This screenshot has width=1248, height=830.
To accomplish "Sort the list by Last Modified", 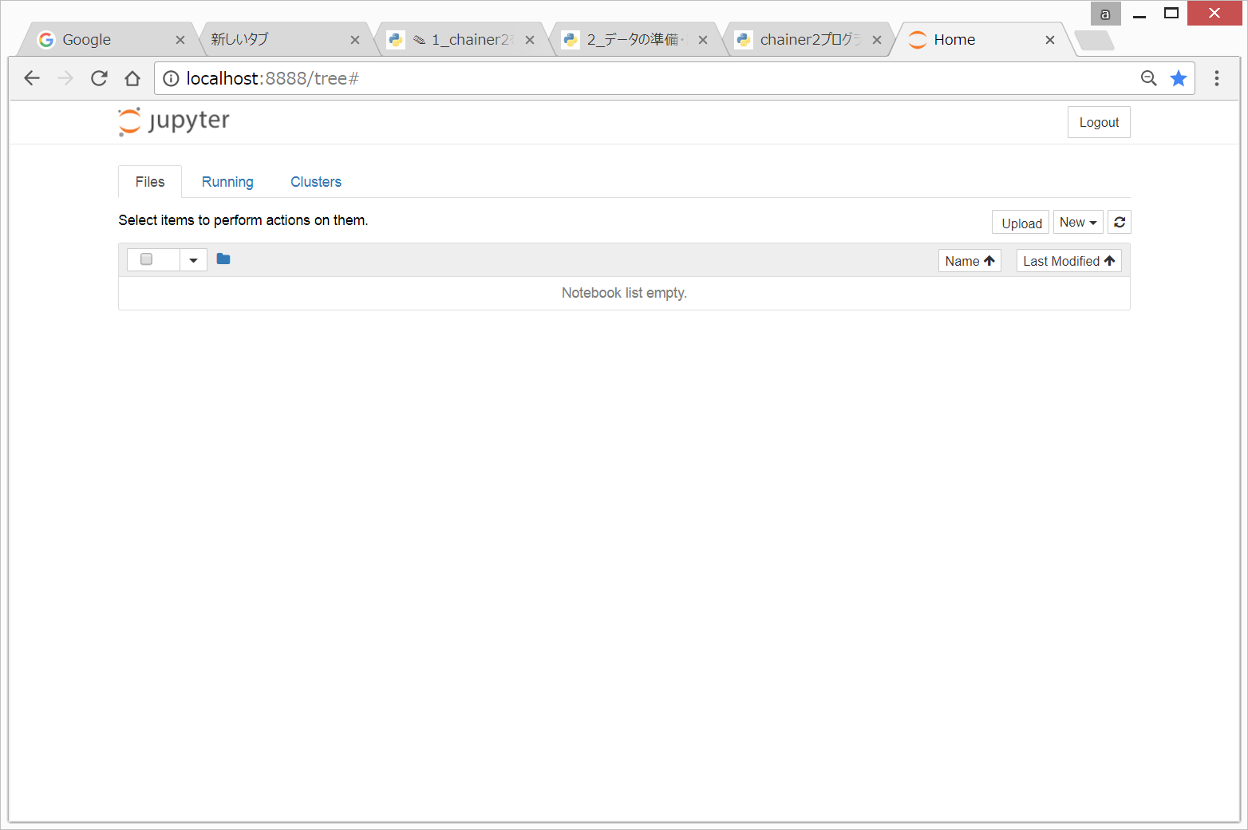I will click(1068, 261).
